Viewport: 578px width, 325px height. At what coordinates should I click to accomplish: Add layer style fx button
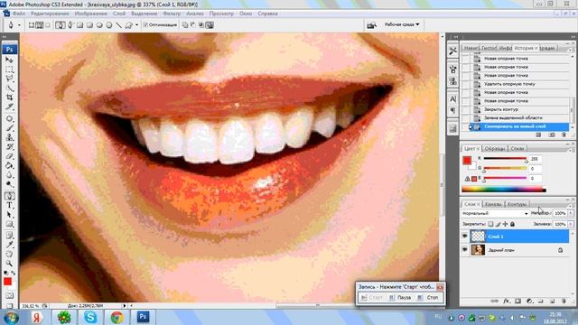(507, 301)
